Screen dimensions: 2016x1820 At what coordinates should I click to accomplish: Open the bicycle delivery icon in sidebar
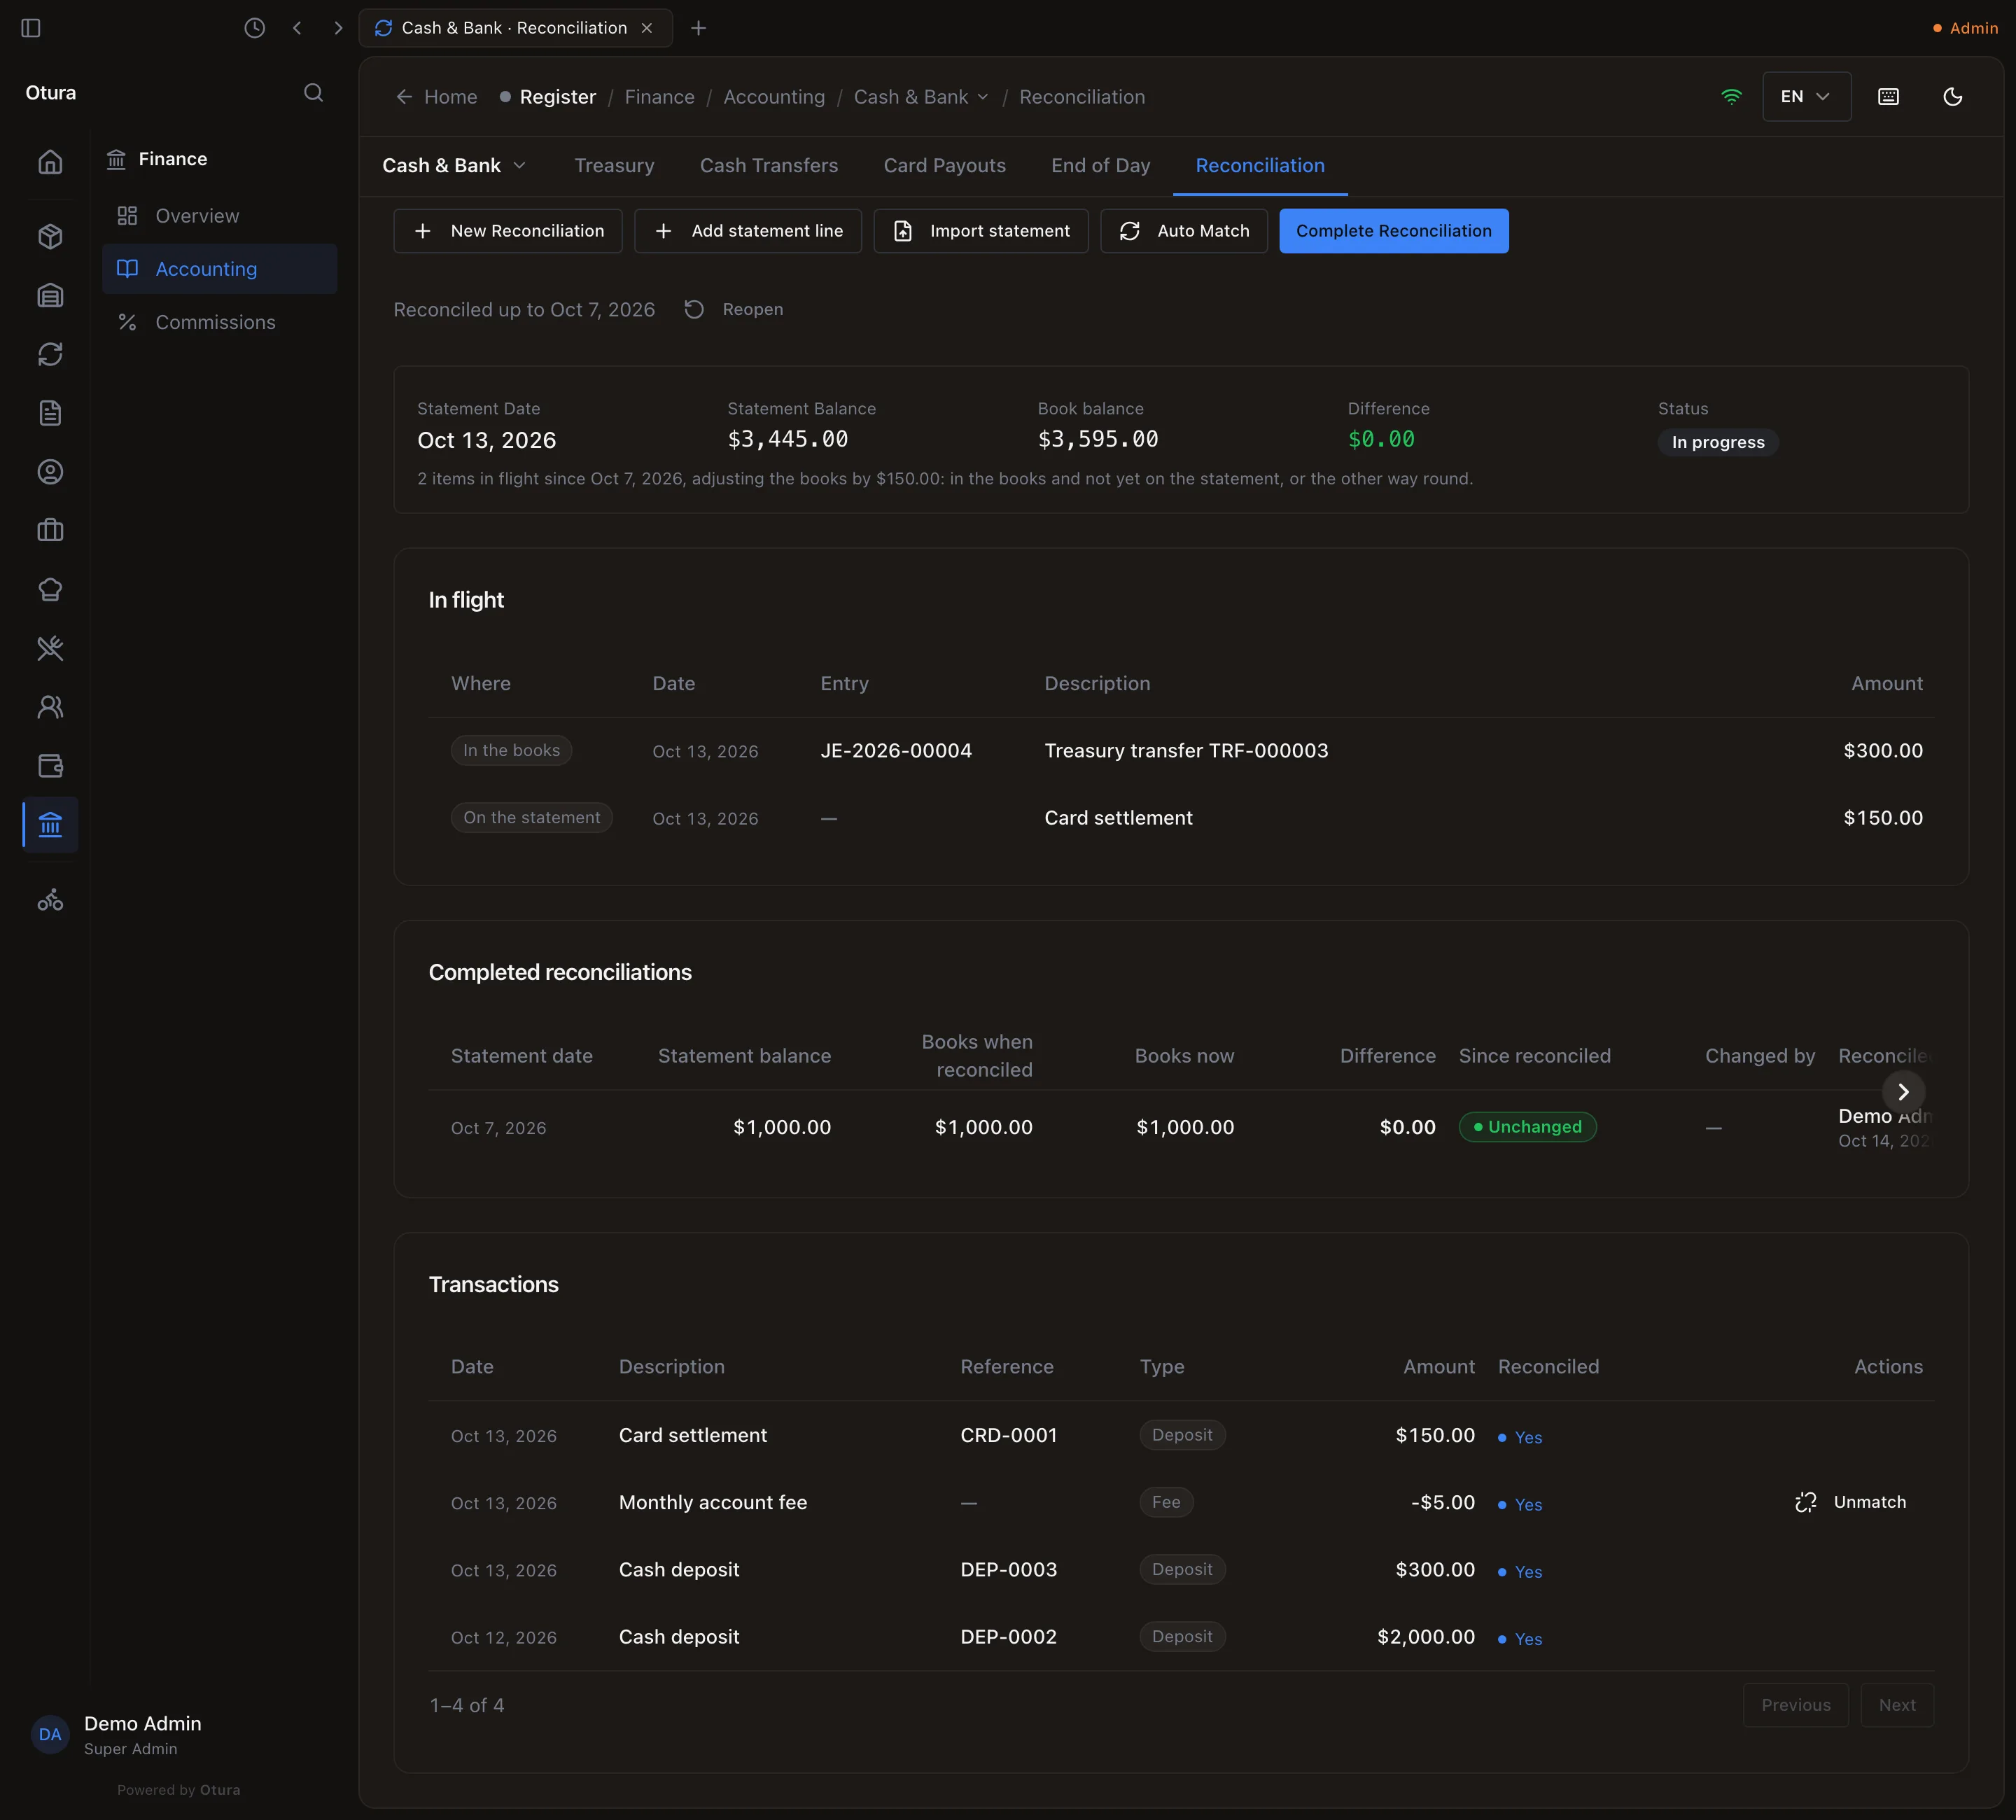pos(50,901)
